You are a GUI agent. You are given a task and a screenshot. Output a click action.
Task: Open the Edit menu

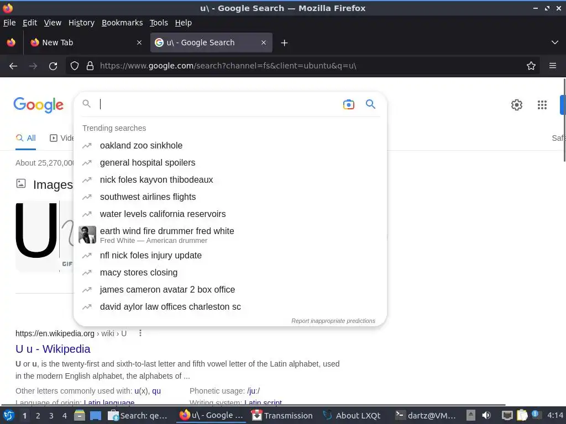(30, 23)
